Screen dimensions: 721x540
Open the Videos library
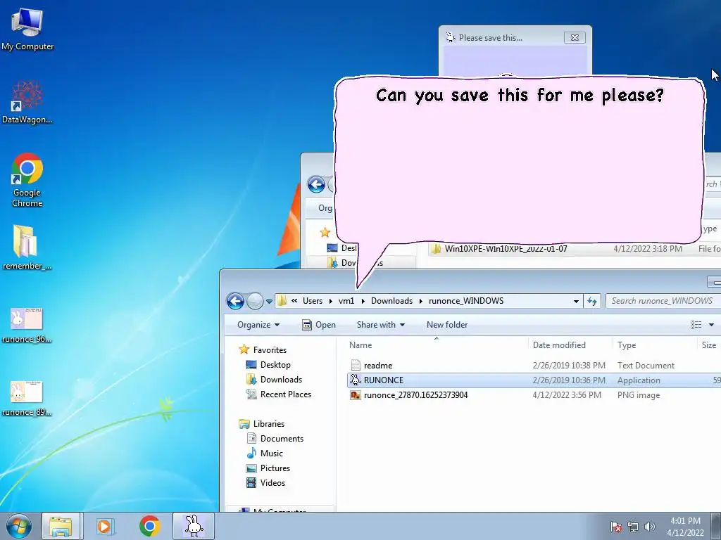click(x=272, y=482)
